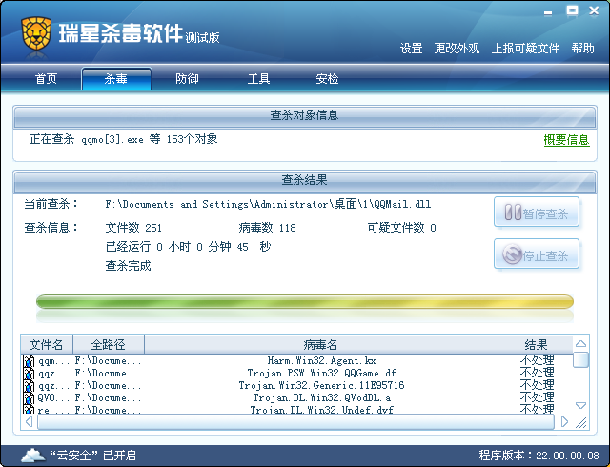The width and height of the screenshot is (610, 467).
Task: Click the pause icon on 暂停查杀 button
Action: pyautogui.click(x=513, y=213)
